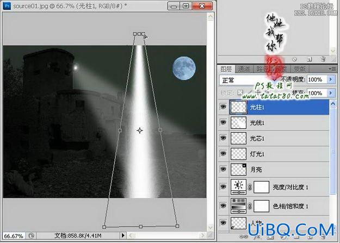Maximize the source01.jpg document window
Image resolution: width=340 pixels, height=243 pixels.
(186, 6)
